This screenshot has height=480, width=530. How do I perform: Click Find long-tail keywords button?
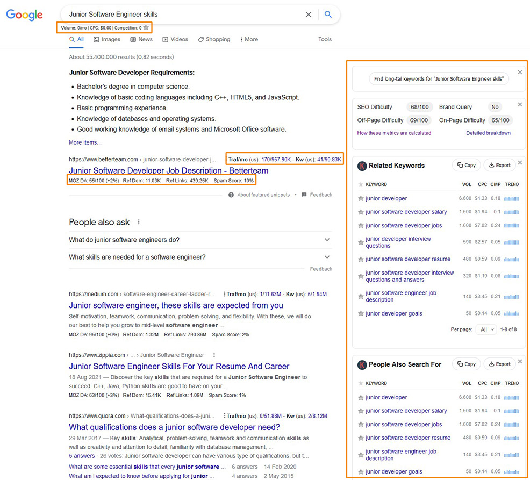coord(439,79)
